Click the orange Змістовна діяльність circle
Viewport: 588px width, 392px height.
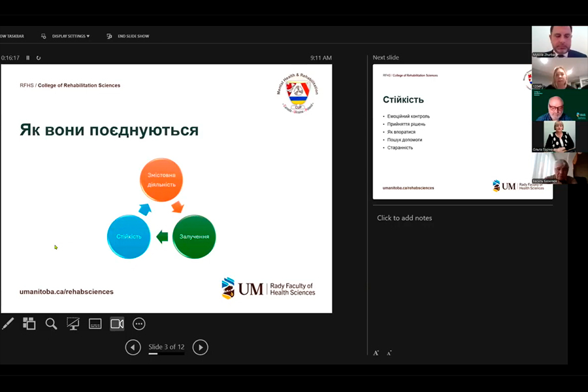[x=161, y=180]
